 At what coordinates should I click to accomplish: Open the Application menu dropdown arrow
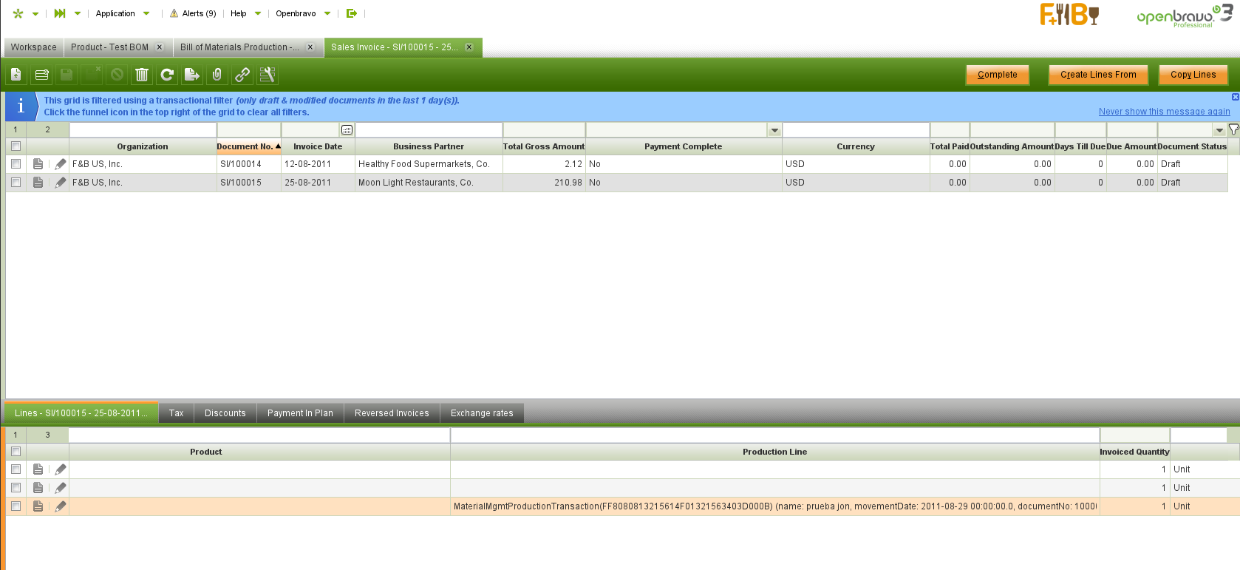pyautogui.click(x=146, y=13)
